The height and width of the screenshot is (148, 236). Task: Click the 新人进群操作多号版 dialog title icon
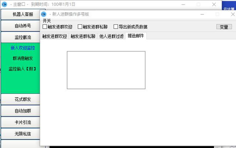tap(44, 14)
